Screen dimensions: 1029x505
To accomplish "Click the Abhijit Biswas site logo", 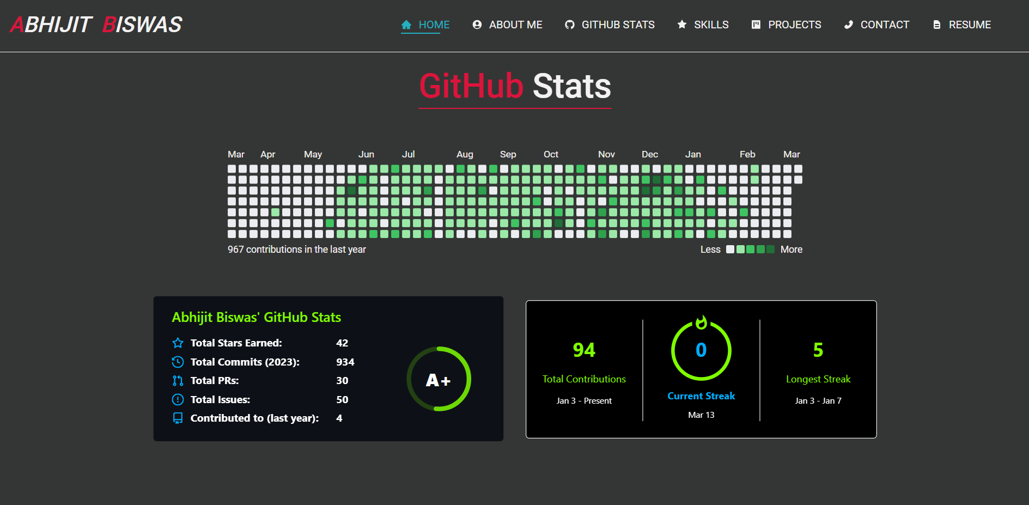I will pyautogui.click(x=96, y=25).
